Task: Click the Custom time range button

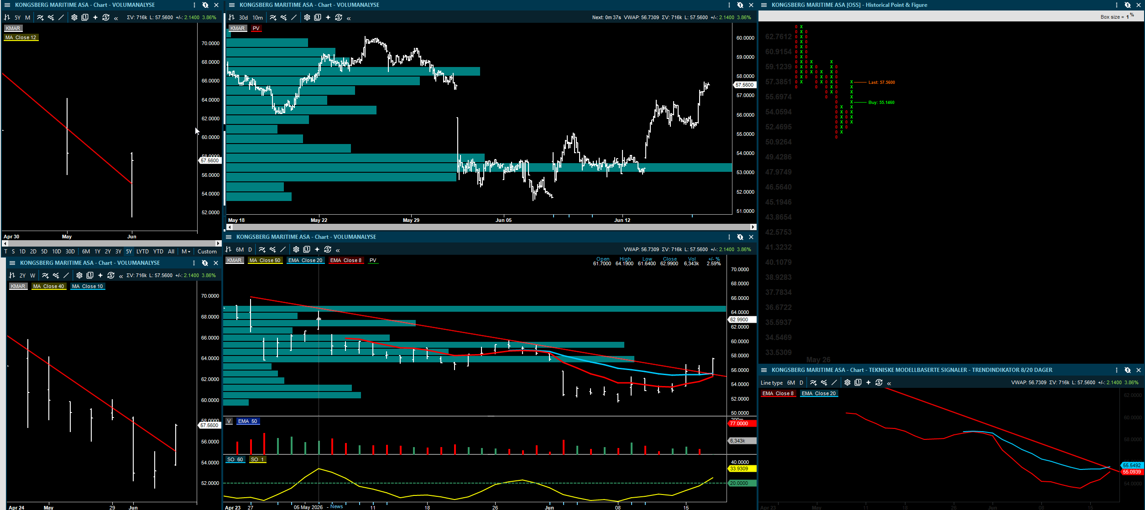Action: 207,251
